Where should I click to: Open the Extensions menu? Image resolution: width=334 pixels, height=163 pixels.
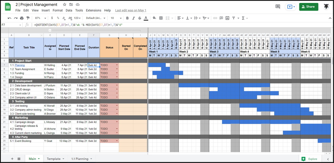coord(93,10)
